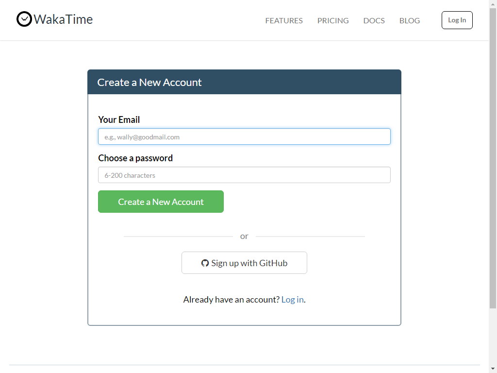Focus the Your Email input field
The width and height of the screenshot is (497, 373).
click(x=244, y=136)
